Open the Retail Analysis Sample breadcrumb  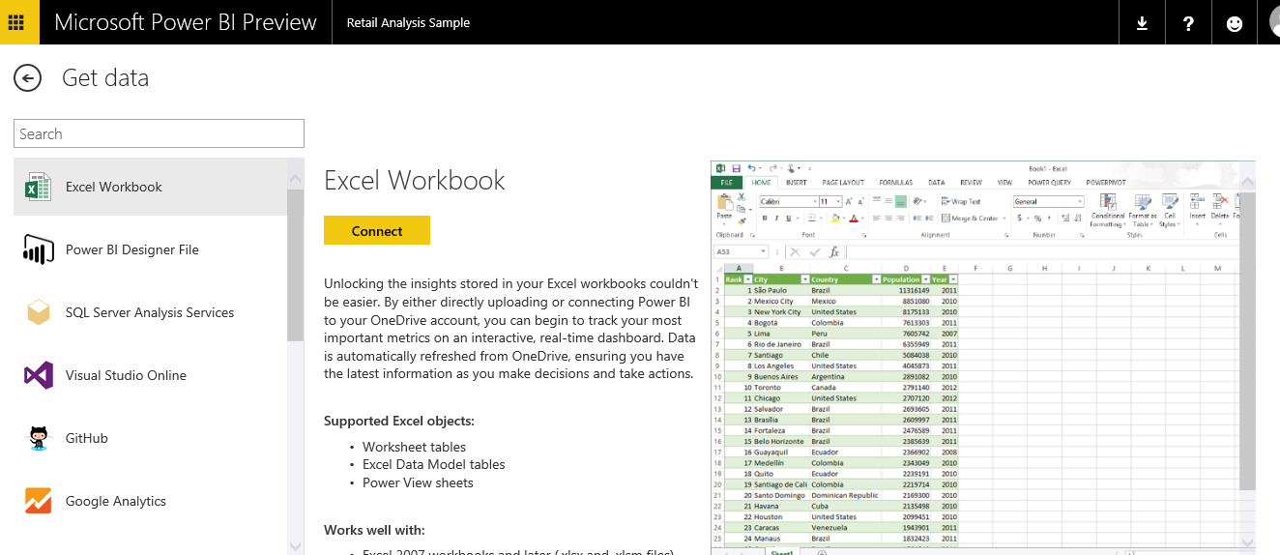(408, 22)
